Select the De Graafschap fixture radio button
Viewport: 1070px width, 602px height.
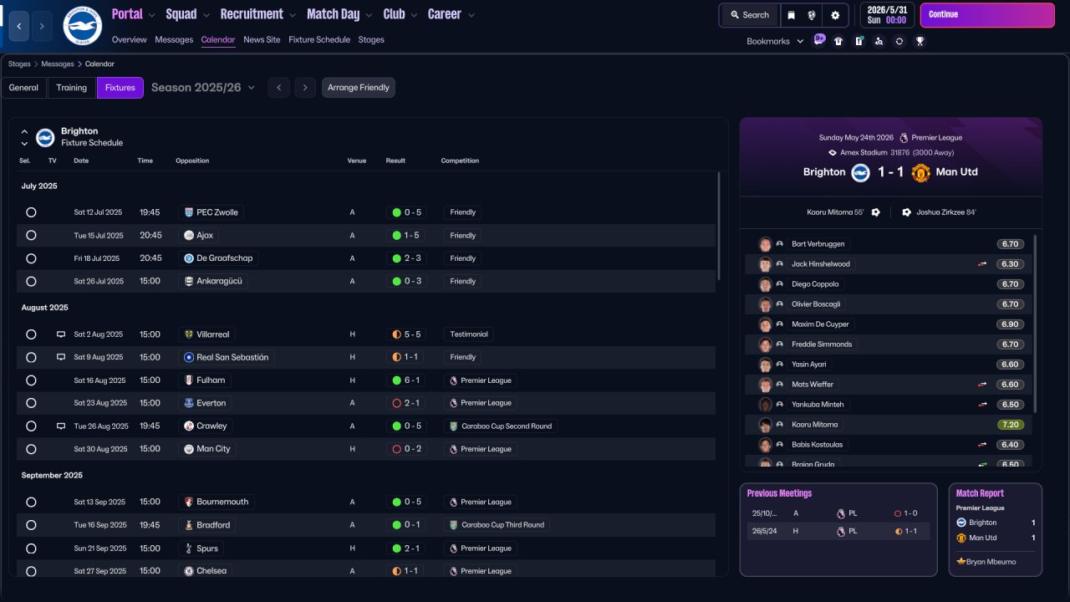31,258
